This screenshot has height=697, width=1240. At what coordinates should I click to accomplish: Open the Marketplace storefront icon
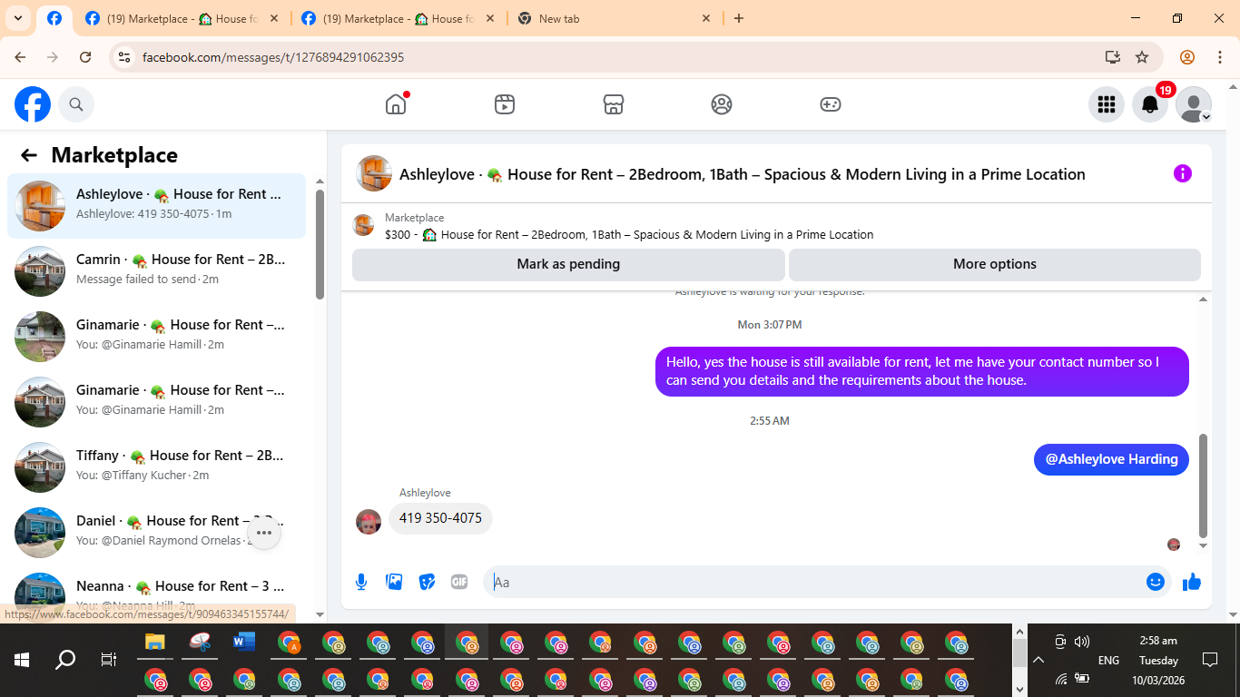[614, 104]
